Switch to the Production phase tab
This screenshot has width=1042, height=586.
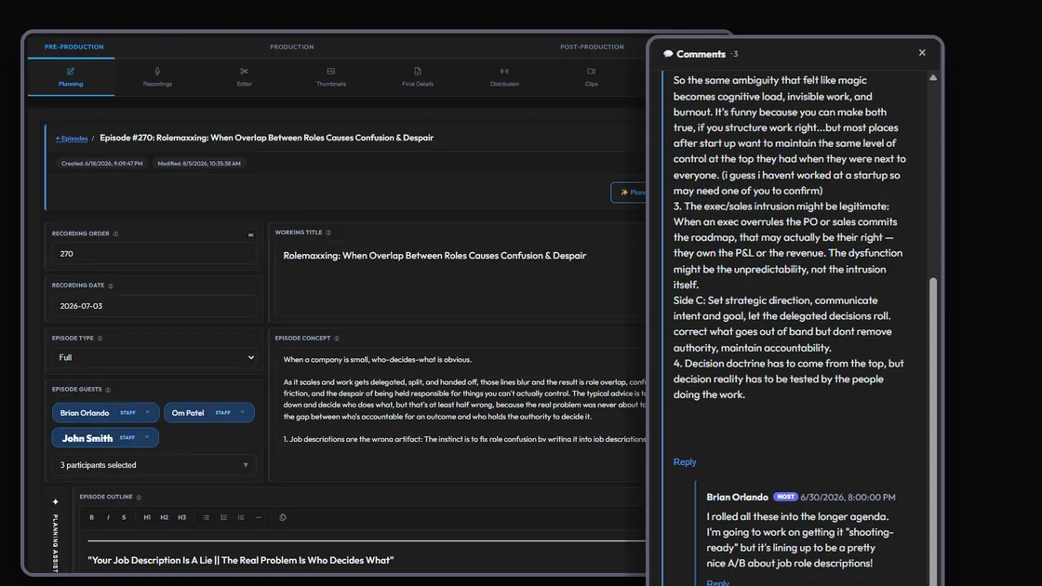click(292, 47)
